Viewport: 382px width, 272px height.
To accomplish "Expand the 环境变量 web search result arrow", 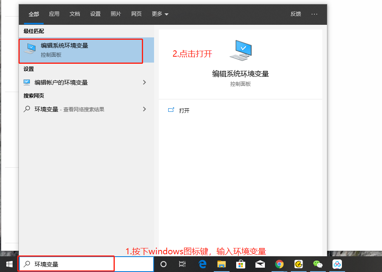I will (x=145, y=109).
